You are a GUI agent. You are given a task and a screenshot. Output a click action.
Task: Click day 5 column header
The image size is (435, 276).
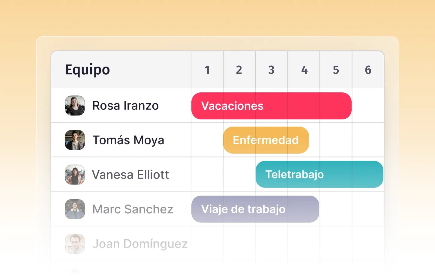point(336,70)
